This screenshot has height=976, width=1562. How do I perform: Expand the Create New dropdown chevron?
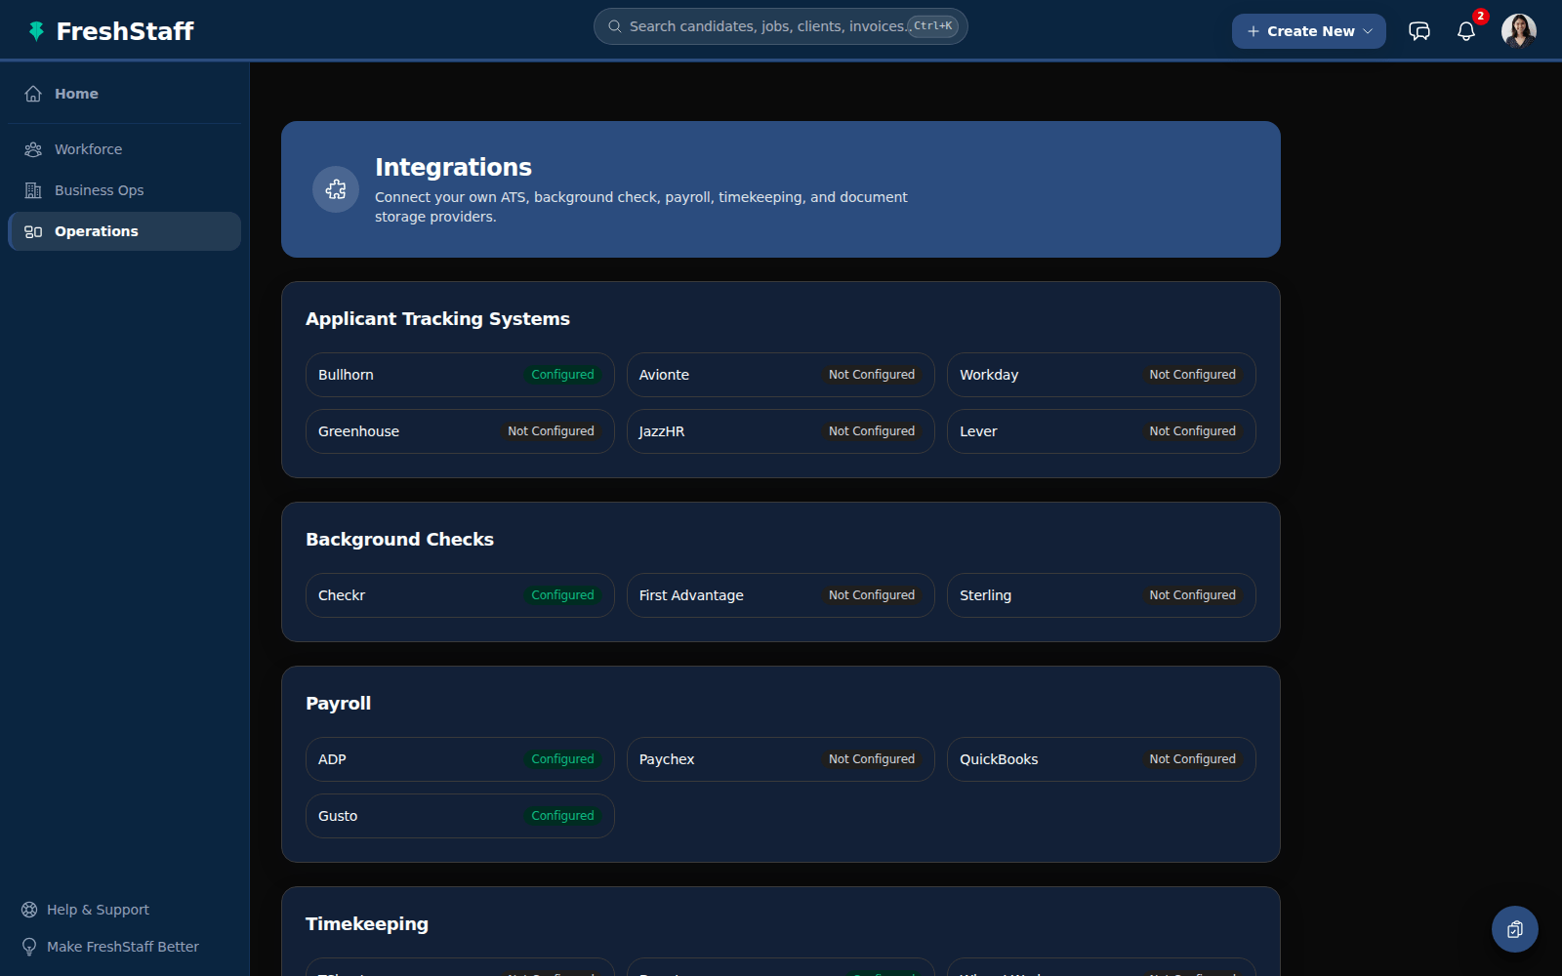click(x=1368, y=31)
